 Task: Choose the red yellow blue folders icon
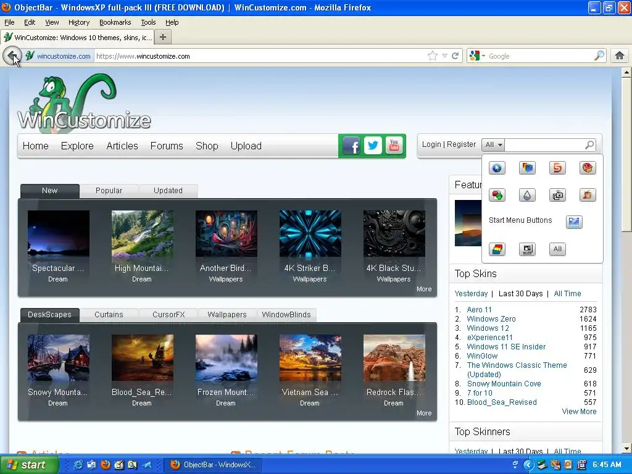pos(497,249)
